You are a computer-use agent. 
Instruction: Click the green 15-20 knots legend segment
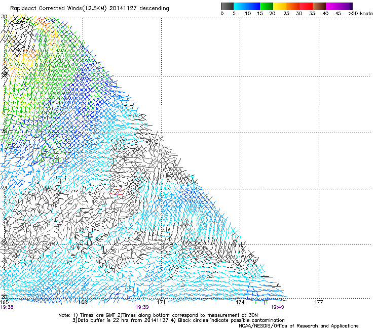click(267, 6)
